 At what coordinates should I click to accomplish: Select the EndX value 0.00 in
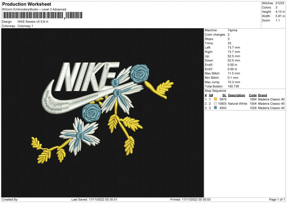pyautogui.click(x=232, y=65)
